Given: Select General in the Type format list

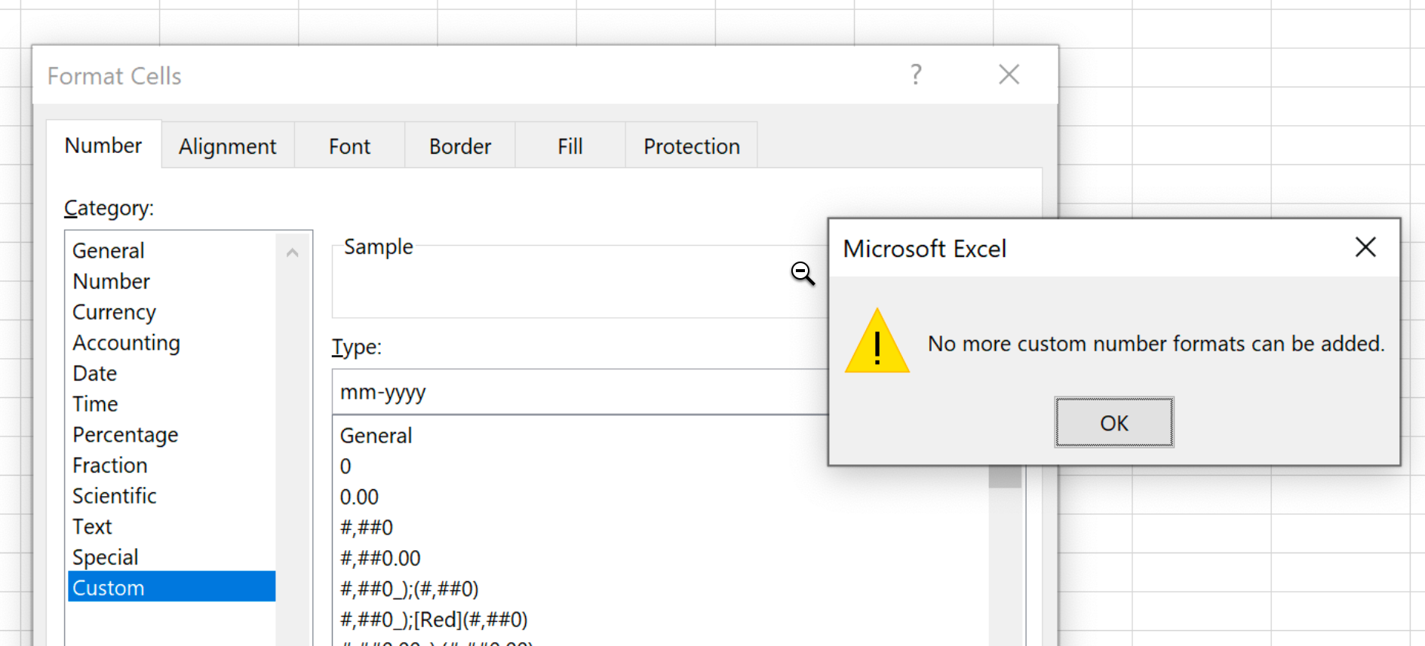Looking at the screenshot, I should [660, 436].
